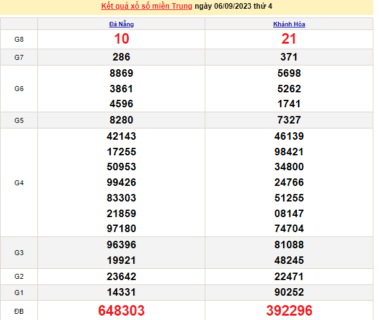Click Khánh Hòa special prize 392296

click(x=289, y=311)
